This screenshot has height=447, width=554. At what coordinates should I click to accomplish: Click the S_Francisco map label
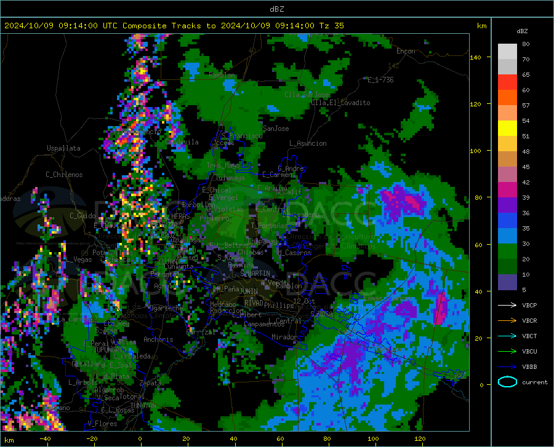242,135
